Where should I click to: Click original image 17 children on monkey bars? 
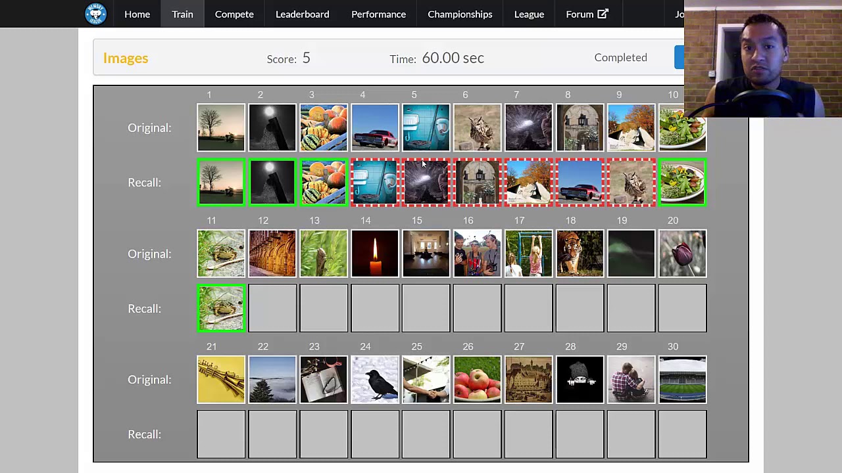(x=529, y=254)
